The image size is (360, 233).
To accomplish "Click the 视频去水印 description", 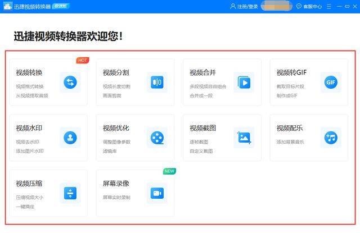I will [x=28, y=142].
